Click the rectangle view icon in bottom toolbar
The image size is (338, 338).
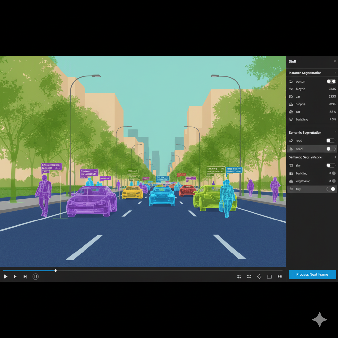point(269,277)
